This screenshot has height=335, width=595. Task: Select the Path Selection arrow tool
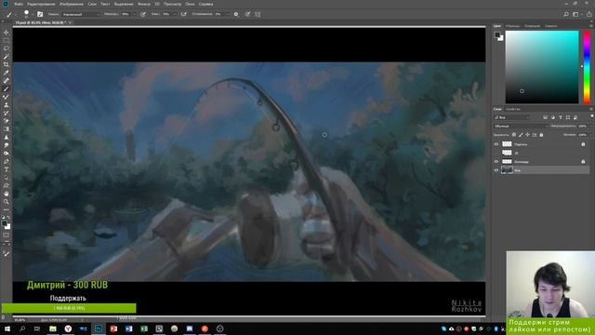[7, 178]
